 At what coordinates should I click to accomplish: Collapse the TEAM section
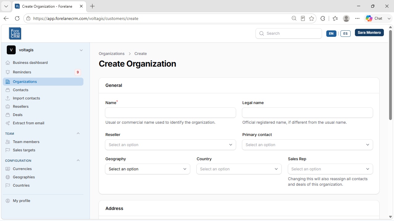pos(78,134)
